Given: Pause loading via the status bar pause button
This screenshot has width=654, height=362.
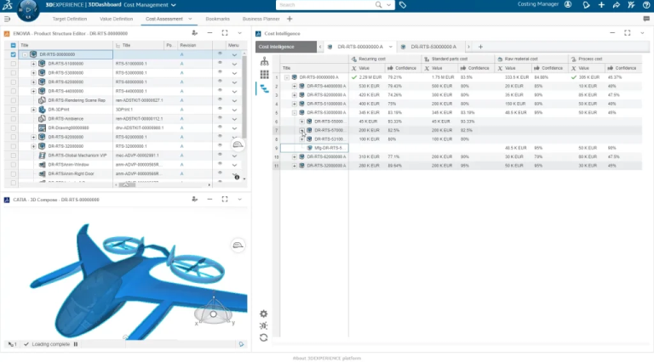Looking at the screenshot, I should click(75, 344).
